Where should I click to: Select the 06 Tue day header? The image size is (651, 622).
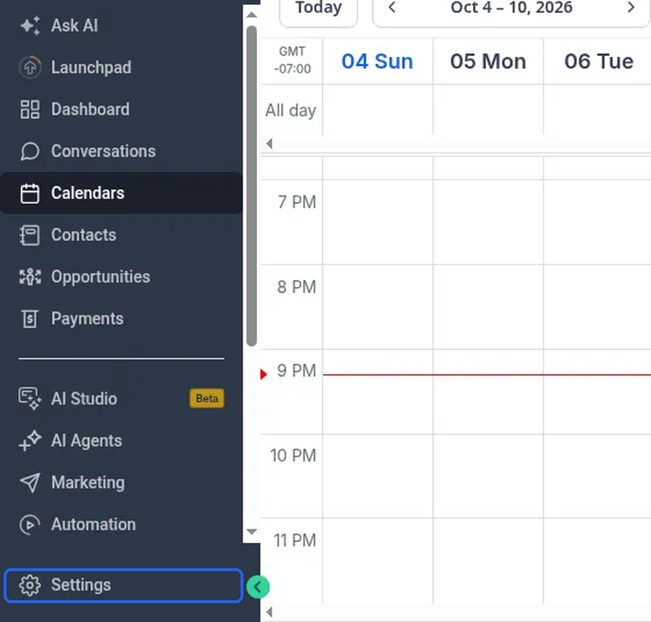(x=599, y=62)
